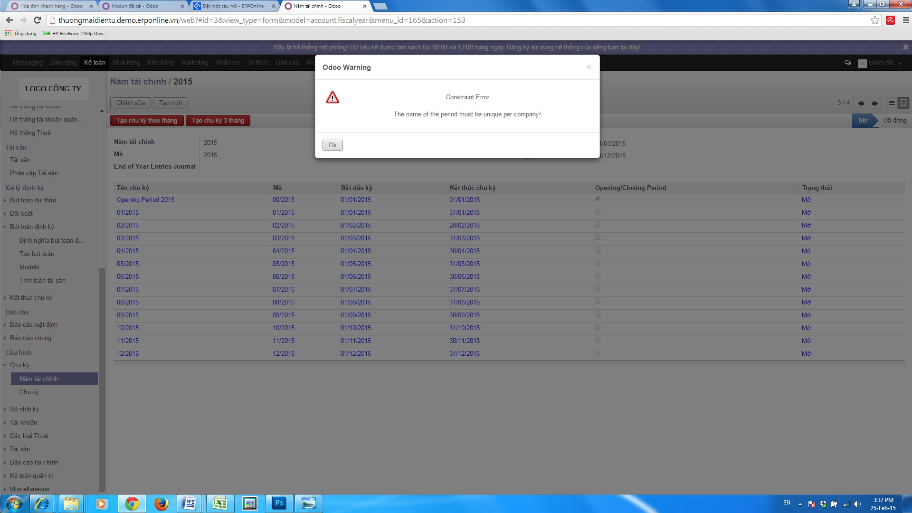
Task: Dismiss the demo system banner
Action: click(x=905, y=47)
